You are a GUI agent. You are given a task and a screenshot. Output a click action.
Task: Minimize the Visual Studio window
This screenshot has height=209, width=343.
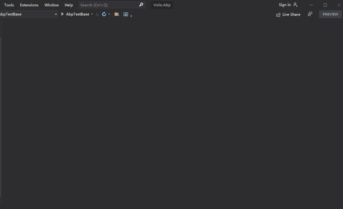(x=311, y=5)
